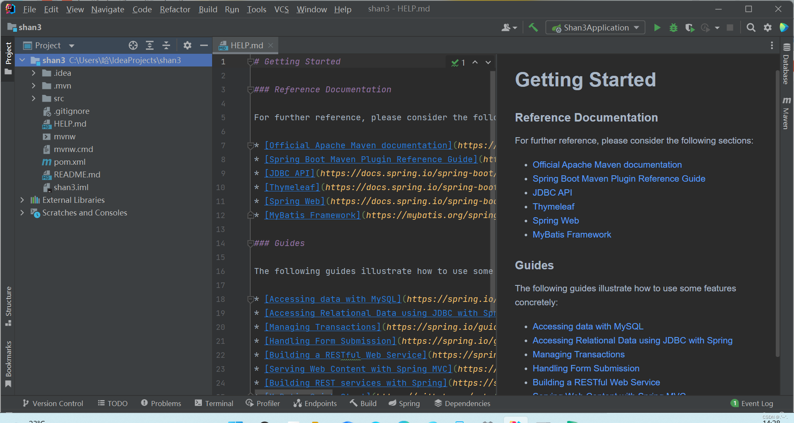Screen dimensions: 794x423
Task: Hide the Project panel with minus icon
Action: coord(204,45)
